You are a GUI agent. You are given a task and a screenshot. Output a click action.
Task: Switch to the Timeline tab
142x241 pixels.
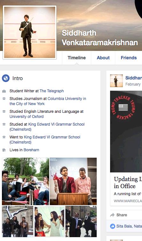[x=77, y=58]
